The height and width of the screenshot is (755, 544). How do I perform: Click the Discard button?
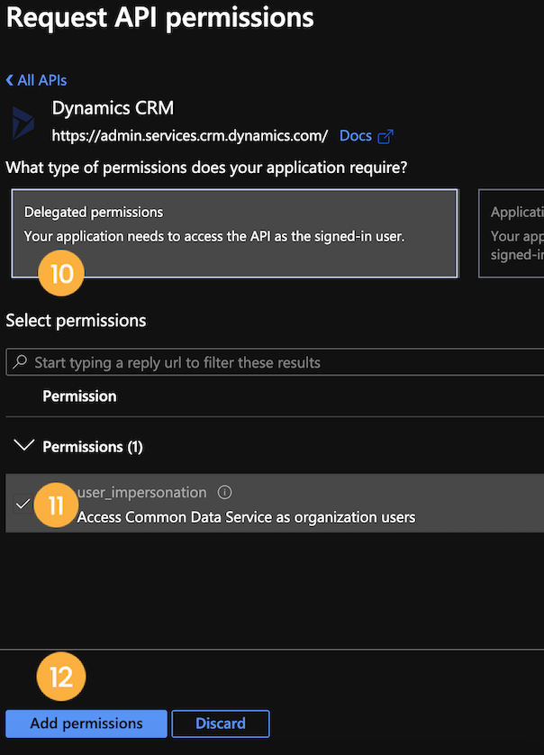click(220, 723)
